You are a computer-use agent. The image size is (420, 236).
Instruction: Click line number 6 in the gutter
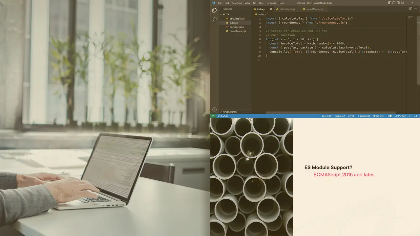[260, 39]
